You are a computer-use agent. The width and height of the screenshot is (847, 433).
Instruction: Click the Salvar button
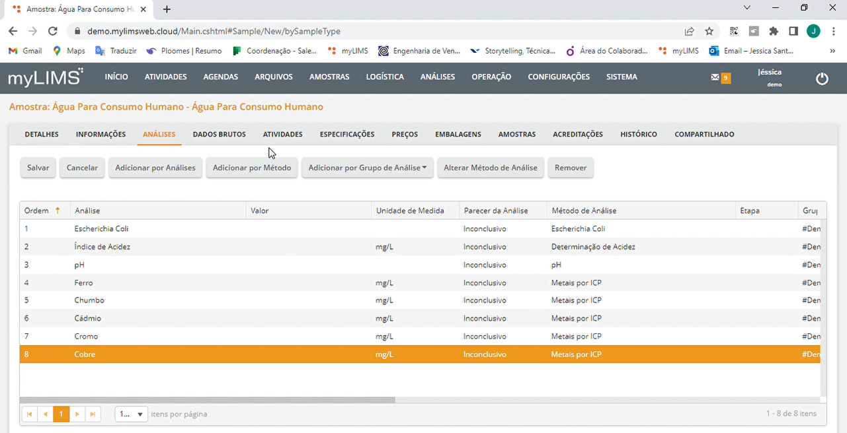38,168
